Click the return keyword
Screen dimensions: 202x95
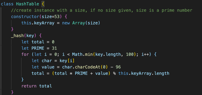tap(29, 86)
